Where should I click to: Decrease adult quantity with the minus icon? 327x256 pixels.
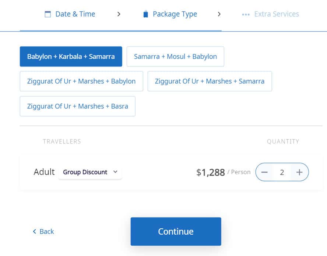[264, 172]
